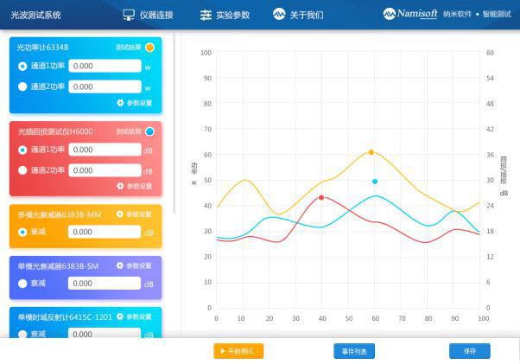Image resolution: width=520 pixels, height=364 pixels.
Task: Select 通道1功率 radio in 光插回损测试仪H6000 card
Action: pyautogui.click(x=22, y=150)
